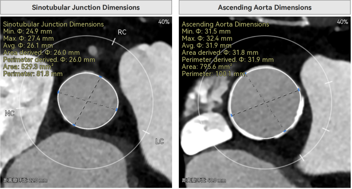Click 'Min. Φ: 24.9 mm' value
This screenshot has width=352, height=189.
pyautogui.click(x=28, y=31)
